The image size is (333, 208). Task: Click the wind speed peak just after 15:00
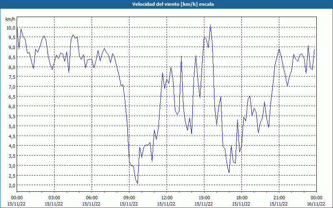[x=210, y=25]
